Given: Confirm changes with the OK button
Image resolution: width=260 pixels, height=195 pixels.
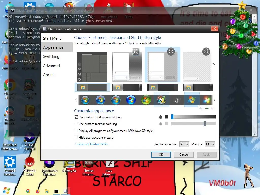Looking at the screenshot, I should (x=161, y=155).
